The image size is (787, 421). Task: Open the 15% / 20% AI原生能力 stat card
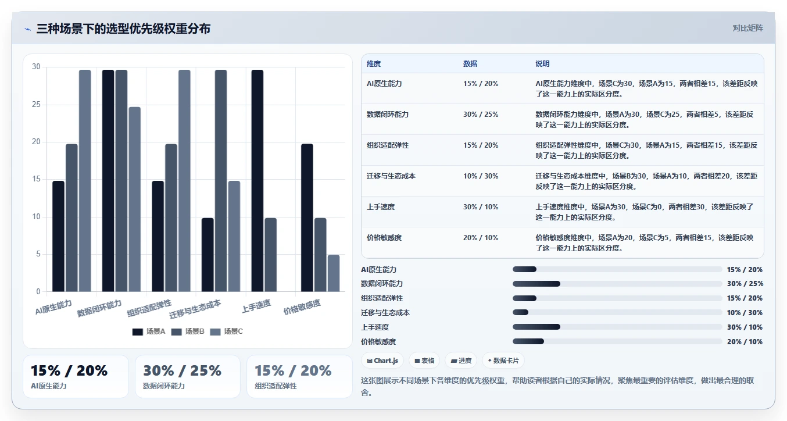pos(76,376)
